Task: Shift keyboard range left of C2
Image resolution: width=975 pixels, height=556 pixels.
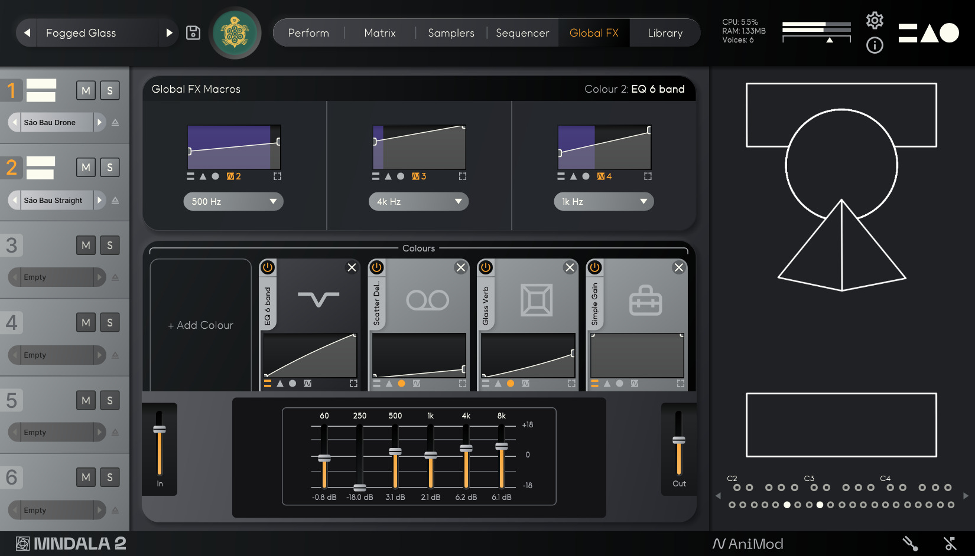Action: [x=718, y=496]
